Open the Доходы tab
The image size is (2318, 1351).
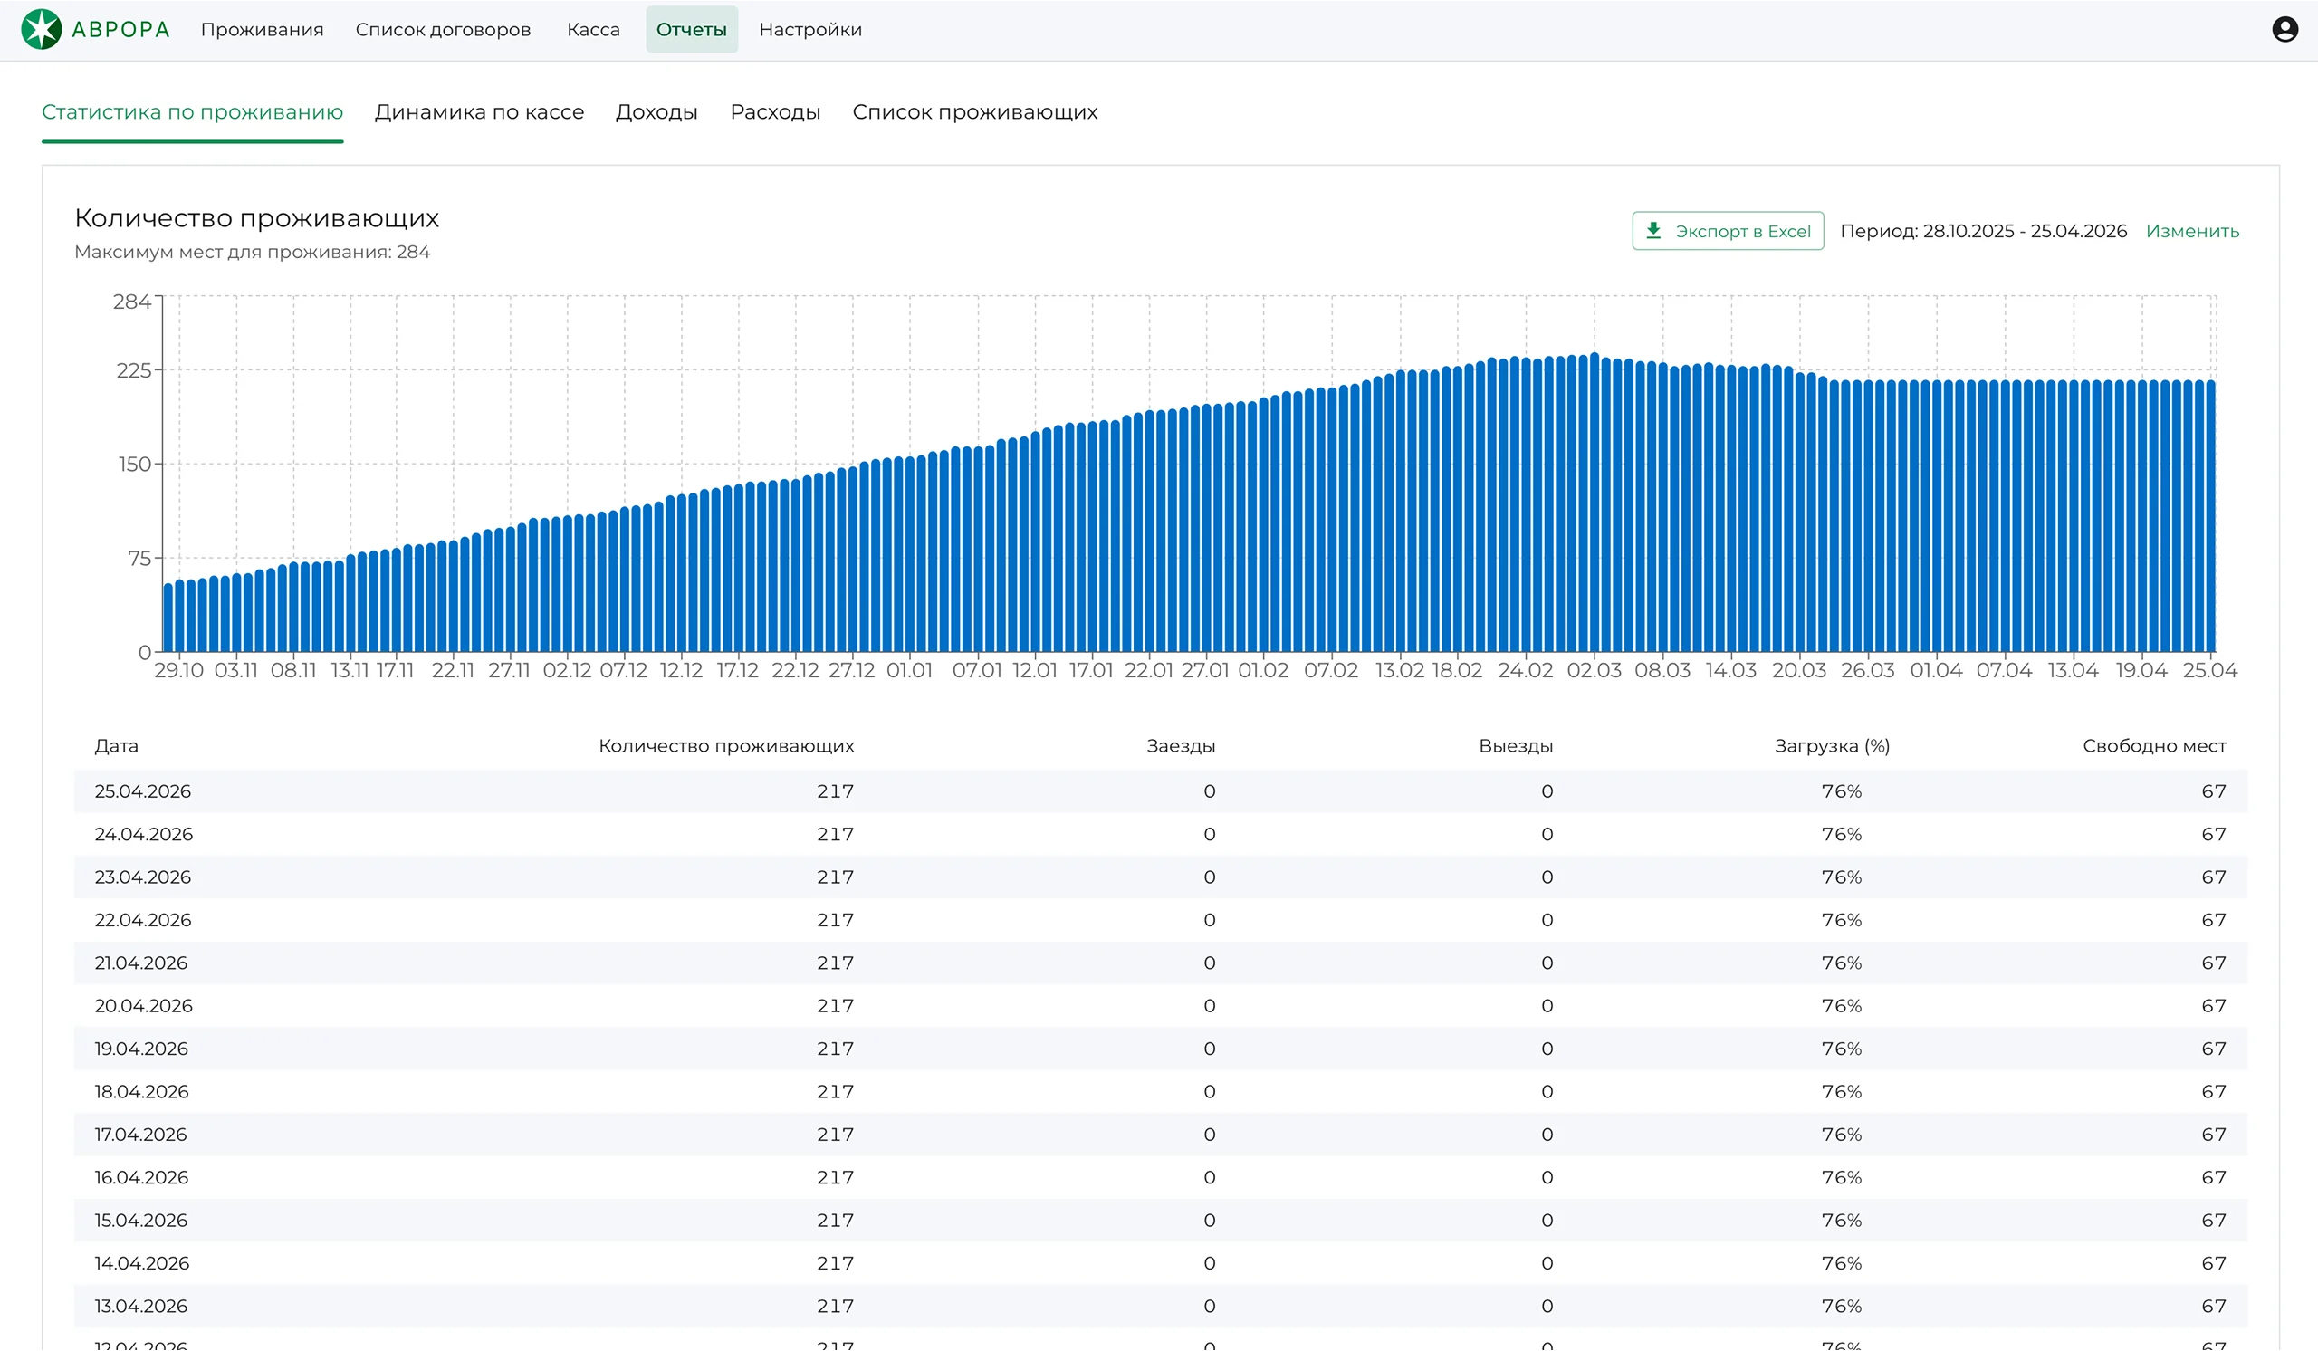656,112
